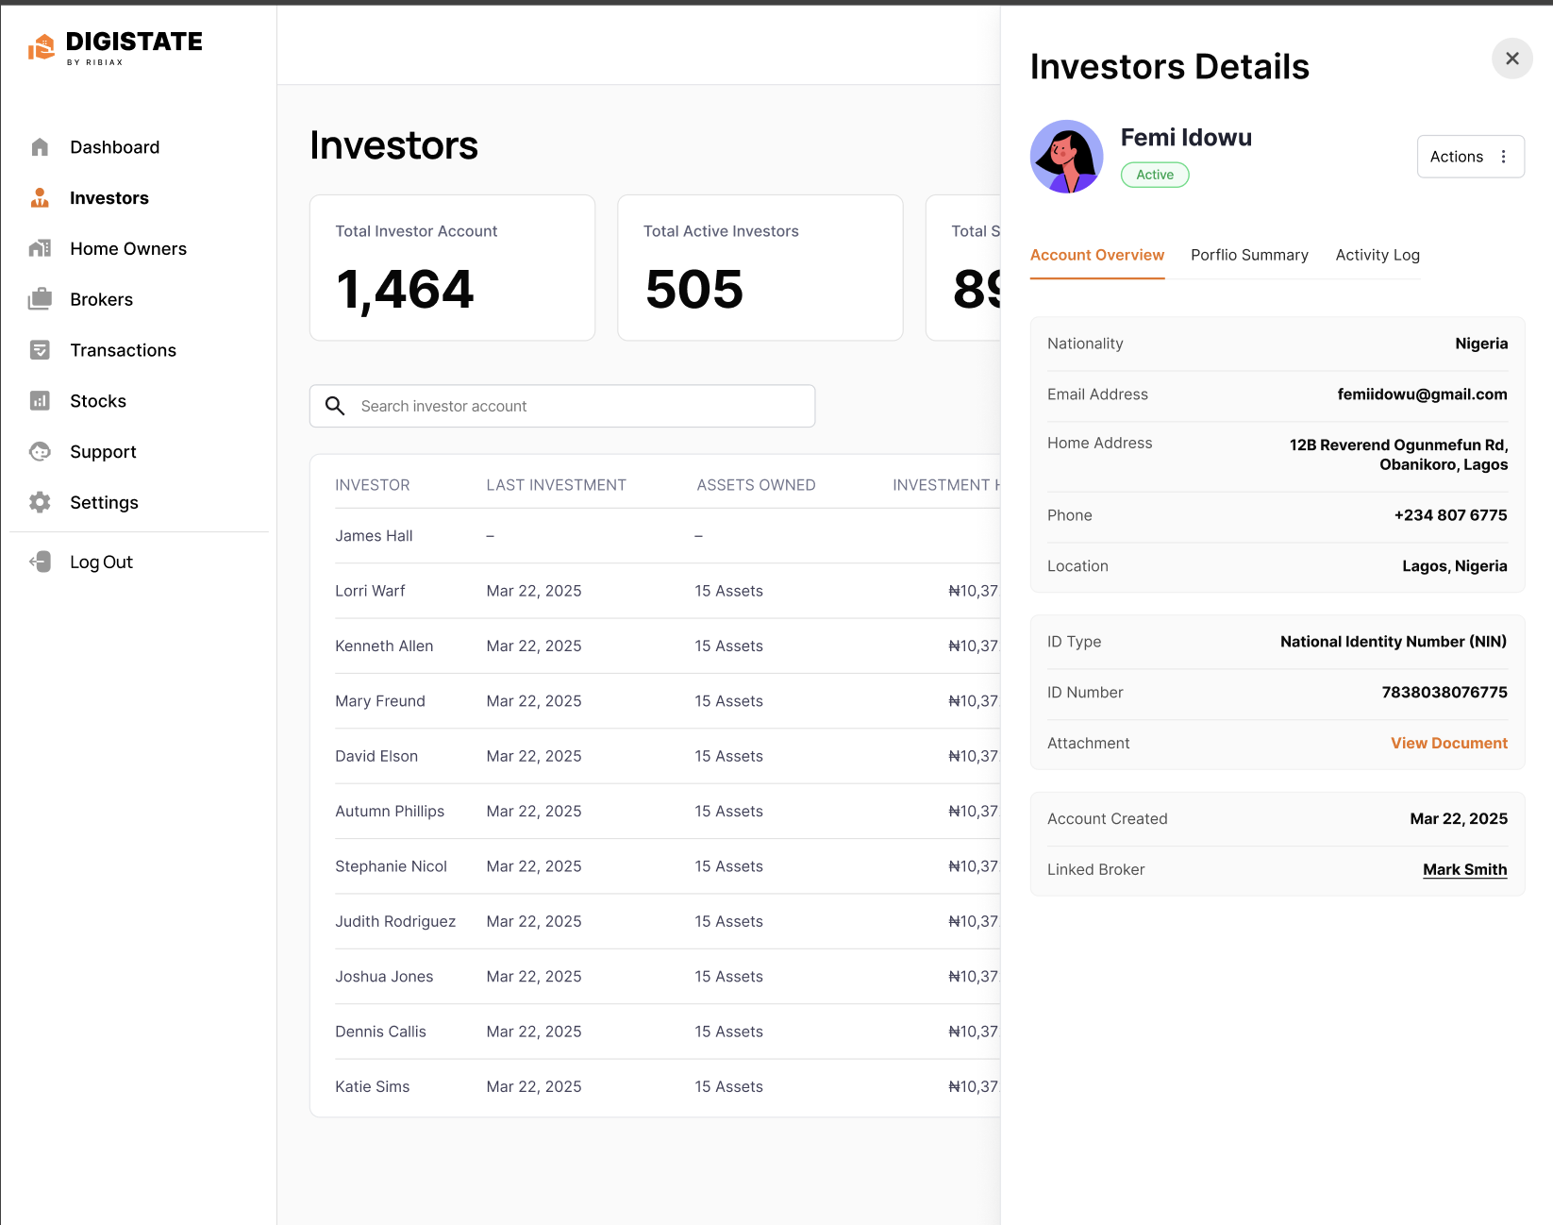1553x1225 pixels.
Task: Close the Investors Details panel
Action: [1512, 59]
